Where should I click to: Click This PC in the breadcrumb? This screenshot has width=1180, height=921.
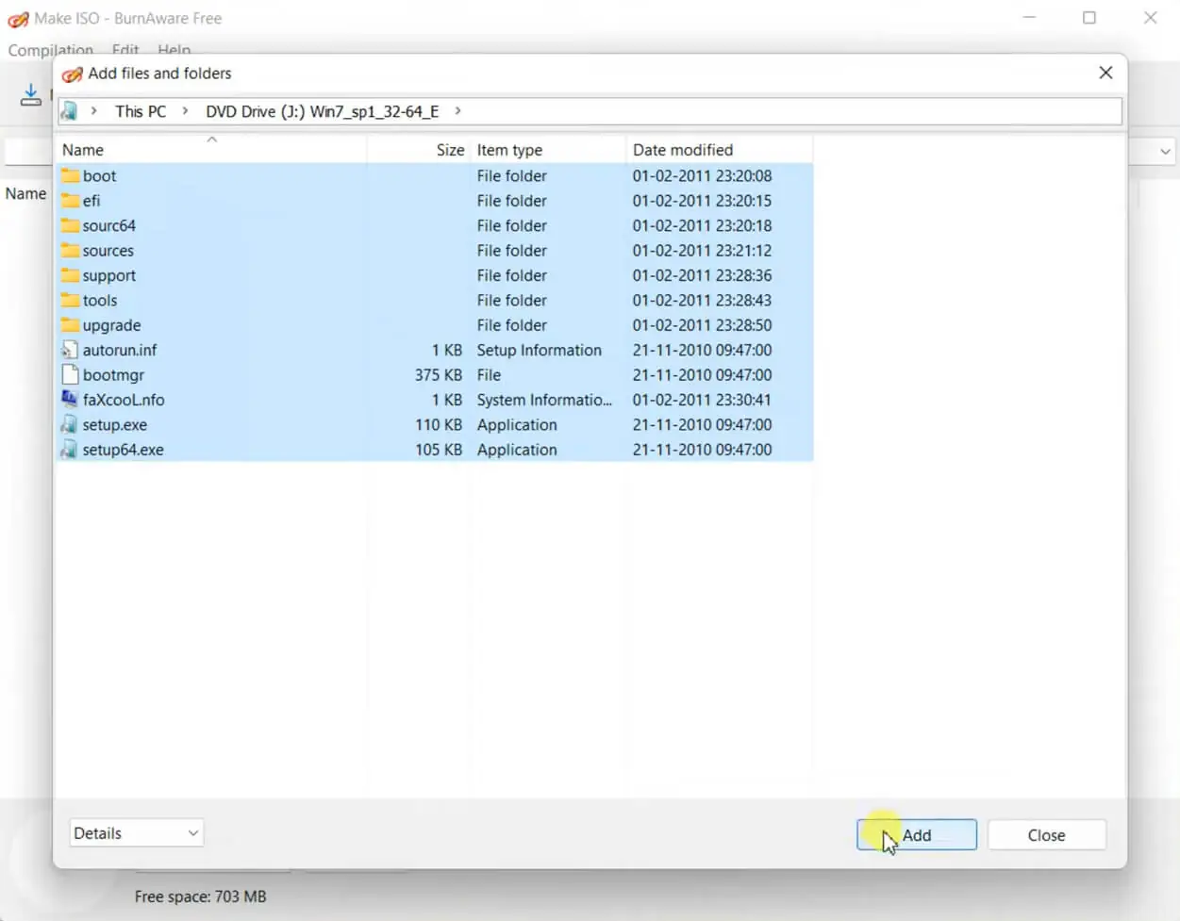(141, 111)
